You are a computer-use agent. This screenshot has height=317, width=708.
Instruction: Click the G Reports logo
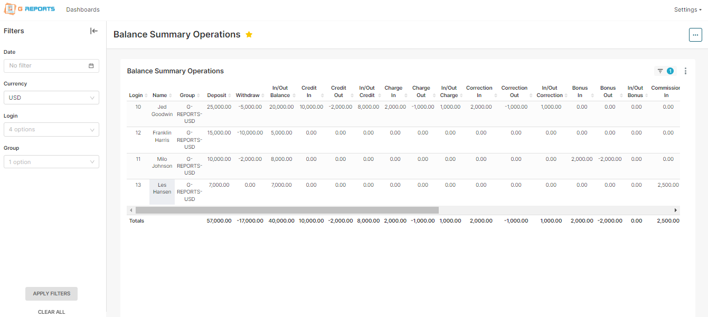(30, 9)
